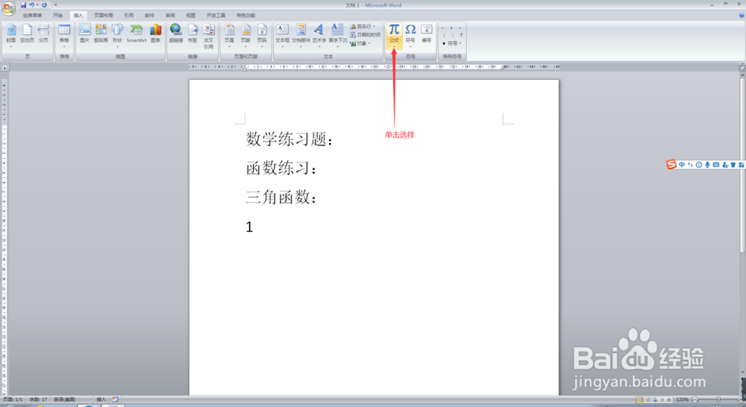The width and height of the screenshot is (746, 407).
Task: Insert a bookmark (书签)
Action: coord(192,35)
